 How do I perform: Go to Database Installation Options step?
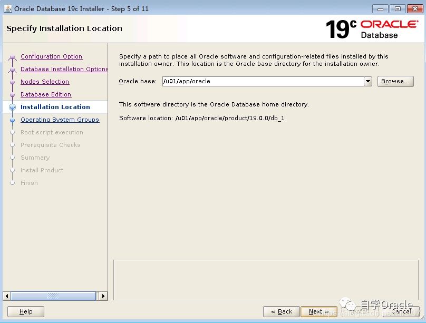click(64, 69)
